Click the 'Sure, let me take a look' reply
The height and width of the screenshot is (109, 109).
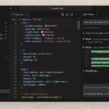[x=97, y=33]
